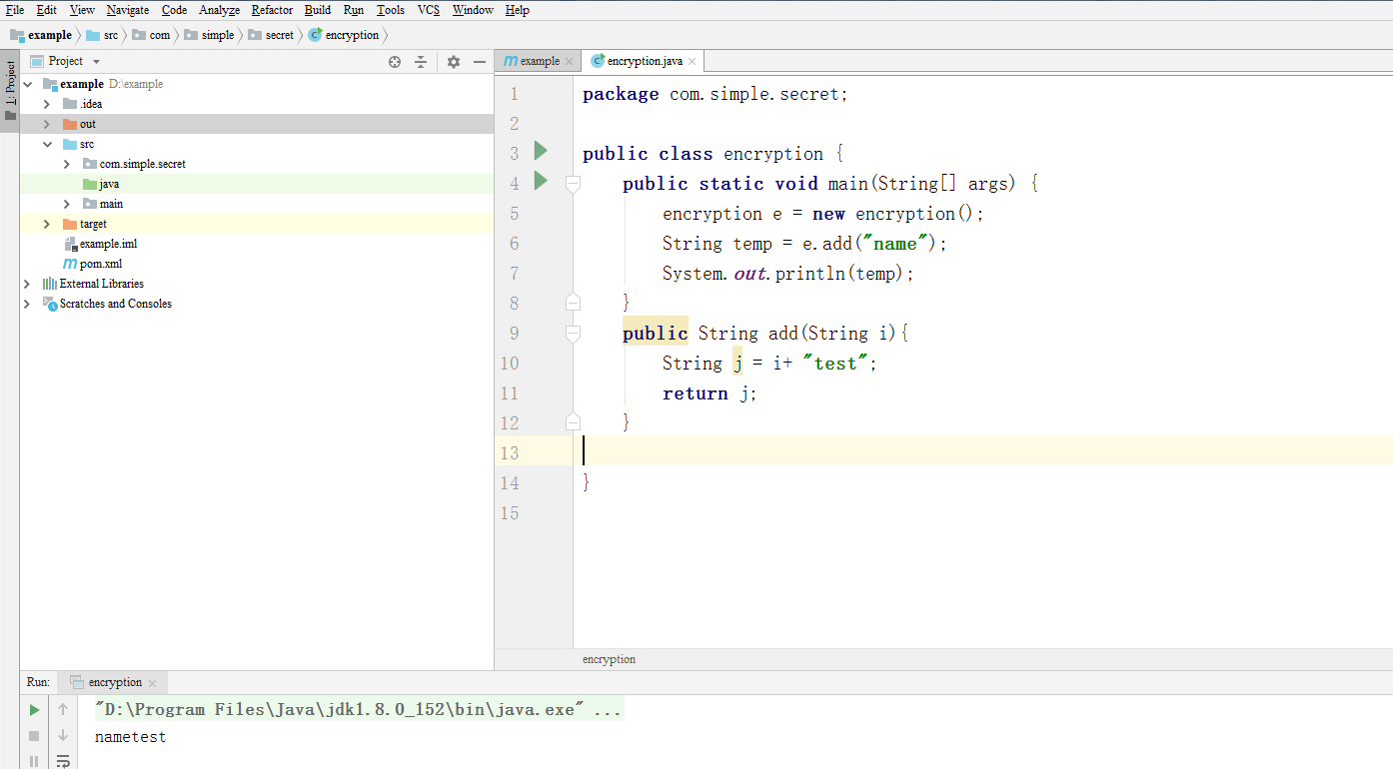Open the Window menu

[473, 10]
